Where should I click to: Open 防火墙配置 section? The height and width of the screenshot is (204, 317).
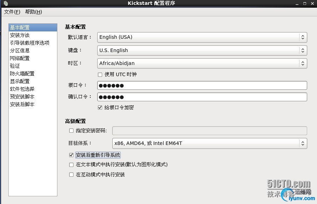[33, 73]
